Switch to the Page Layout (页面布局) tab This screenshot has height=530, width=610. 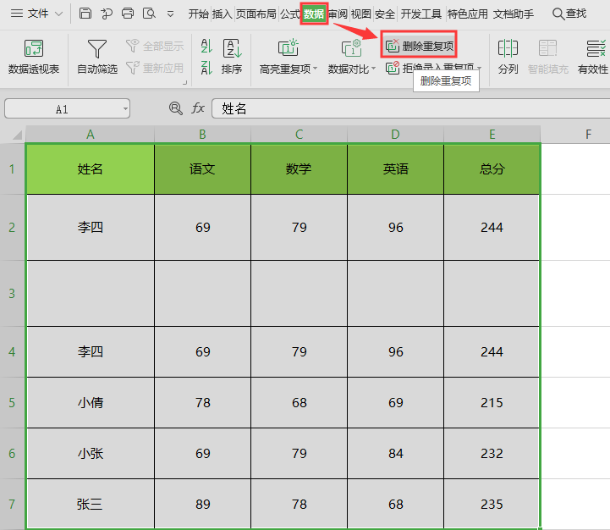[256, 14]
